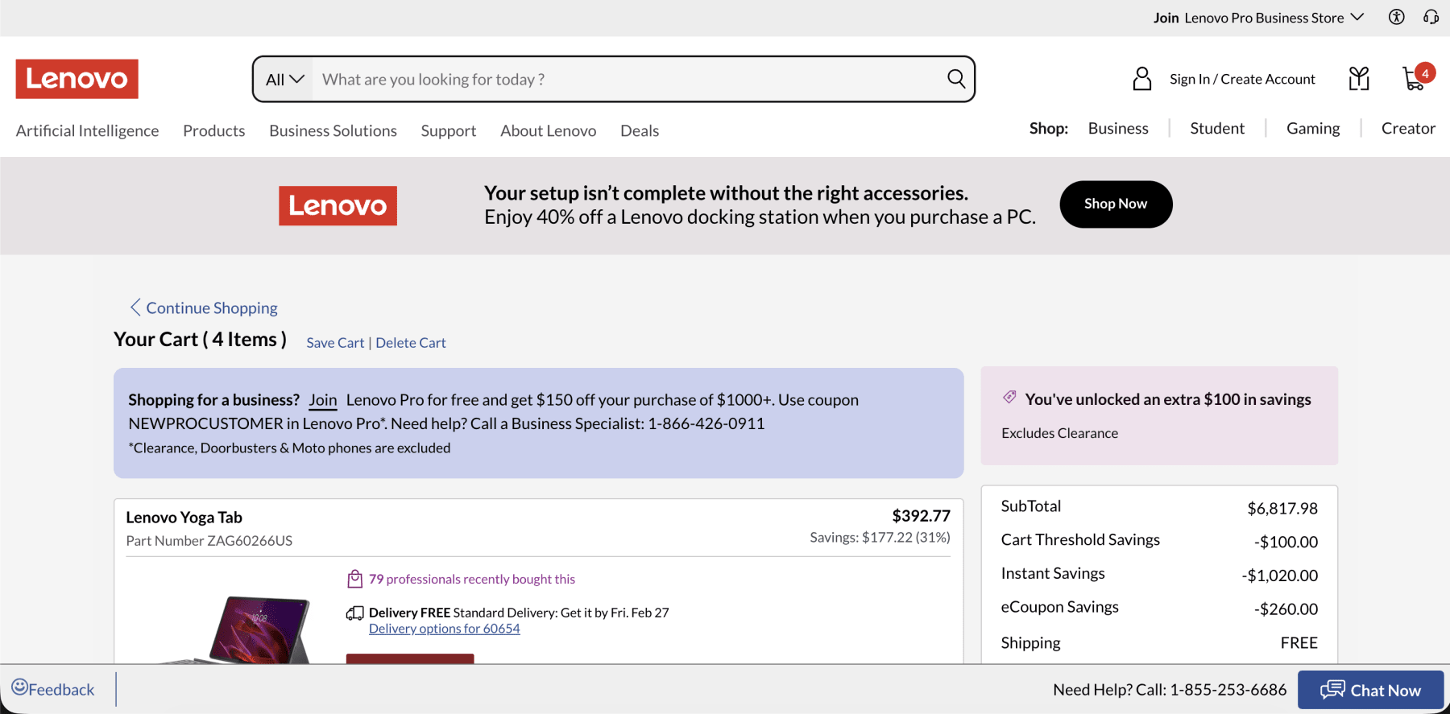The width and height of the screenshot is (1450, 714).
Task: Click the Continue Shopping link
Action: (x=212, y=307)
